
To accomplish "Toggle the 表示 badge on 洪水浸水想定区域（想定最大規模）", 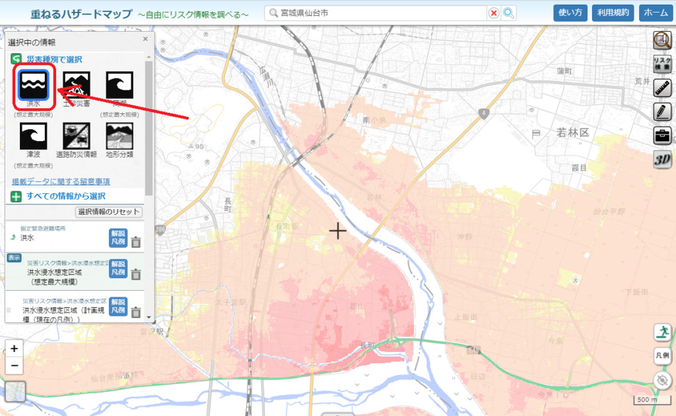I will [14, 258].
